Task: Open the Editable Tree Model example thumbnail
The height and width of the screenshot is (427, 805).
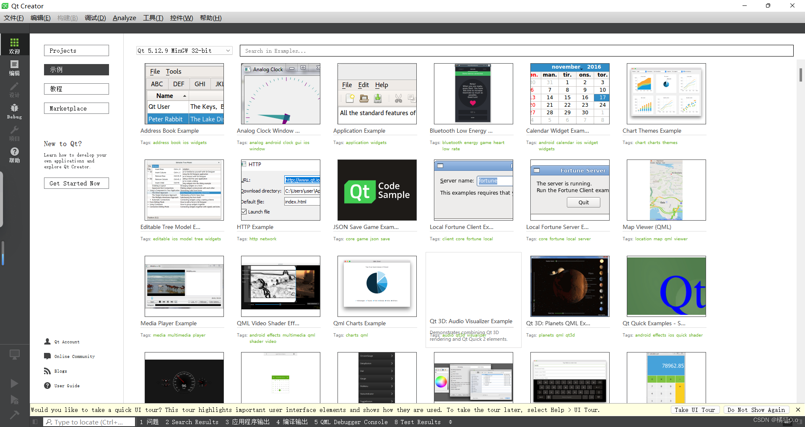Action: tap(184, 190)
